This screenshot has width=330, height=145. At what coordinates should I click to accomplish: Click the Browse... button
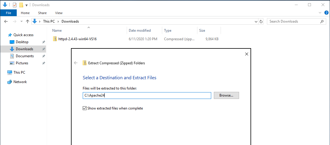pyautogui.click(x=226, y=95)
